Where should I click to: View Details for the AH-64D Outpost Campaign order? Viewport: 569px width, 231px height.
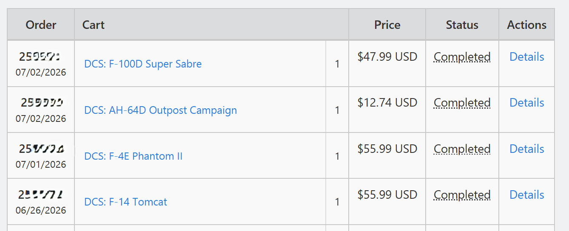(x=526, y=103)
